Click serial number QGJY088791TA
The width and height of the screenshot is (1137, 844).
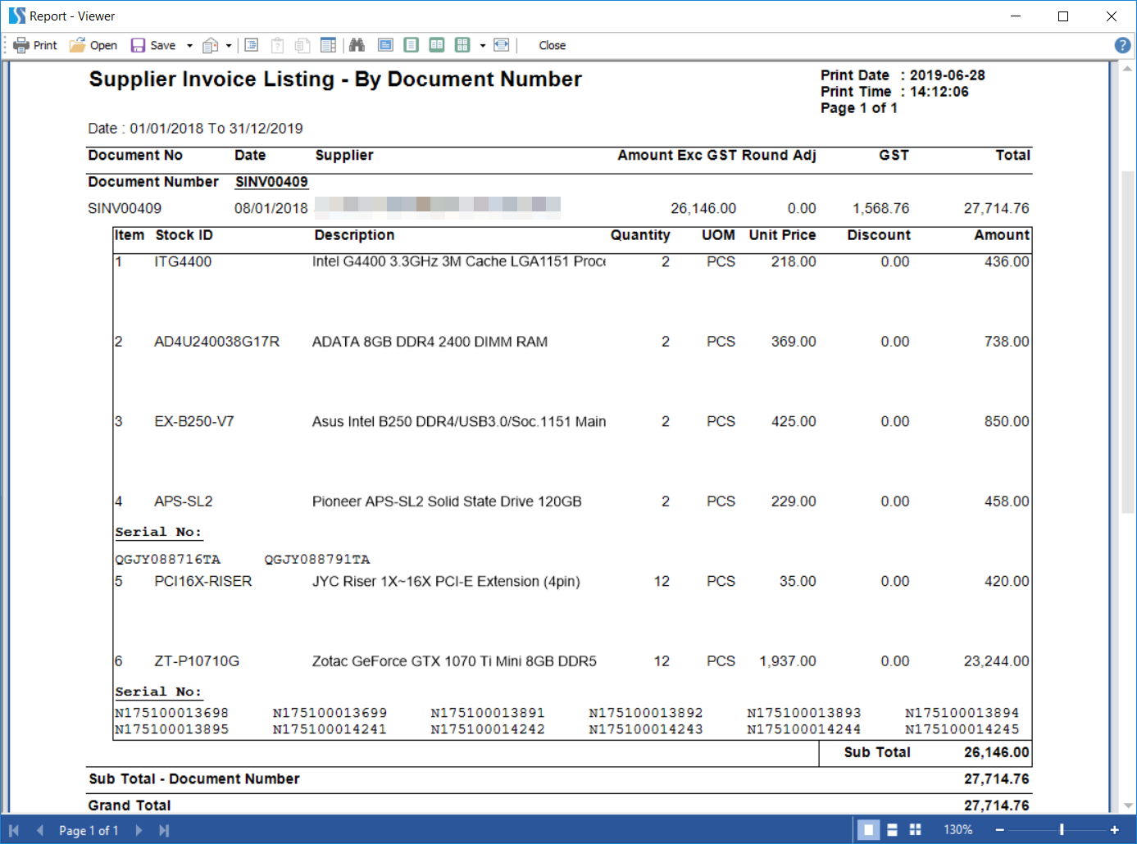coord(317,560)
